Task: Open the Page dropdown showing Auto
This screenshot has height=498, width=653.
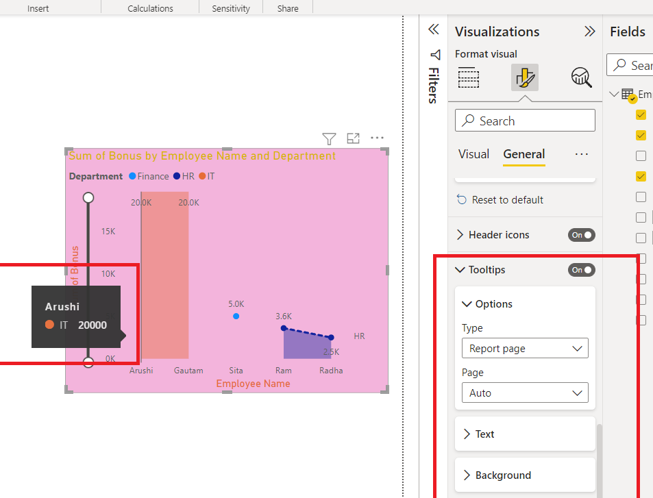Action: click(x=524, y=393)
